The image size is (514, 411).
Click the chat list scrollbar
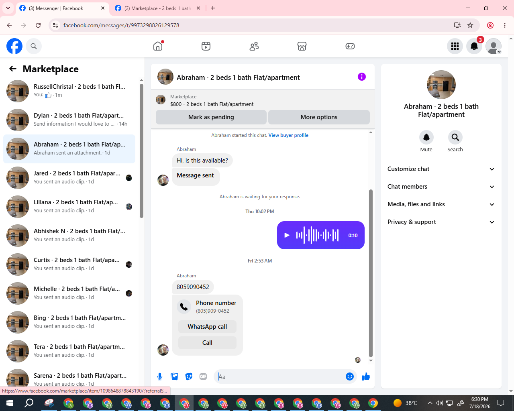click(141, 151)
